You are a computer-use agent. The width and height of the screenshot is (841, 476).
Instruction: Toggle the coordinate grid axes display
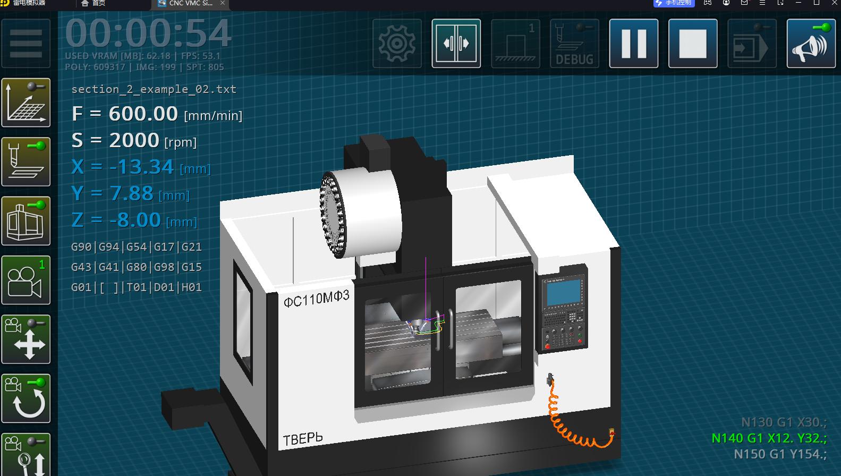(26, 103)
